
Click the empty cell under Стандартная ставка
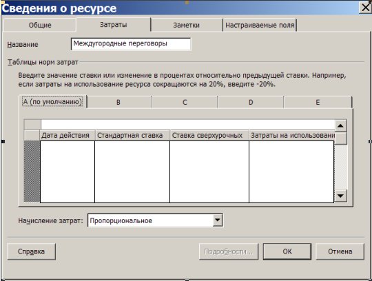pos(132,171)
